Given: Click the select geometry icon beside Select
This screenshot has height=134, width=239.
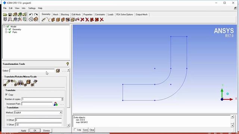Looking at the screenshot, I should [x=58, y=71].
